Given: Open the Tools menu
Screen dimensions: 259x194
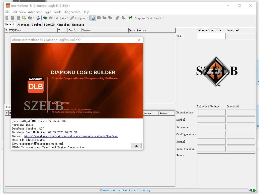Looking at the screenshot, I should [57, 12].
